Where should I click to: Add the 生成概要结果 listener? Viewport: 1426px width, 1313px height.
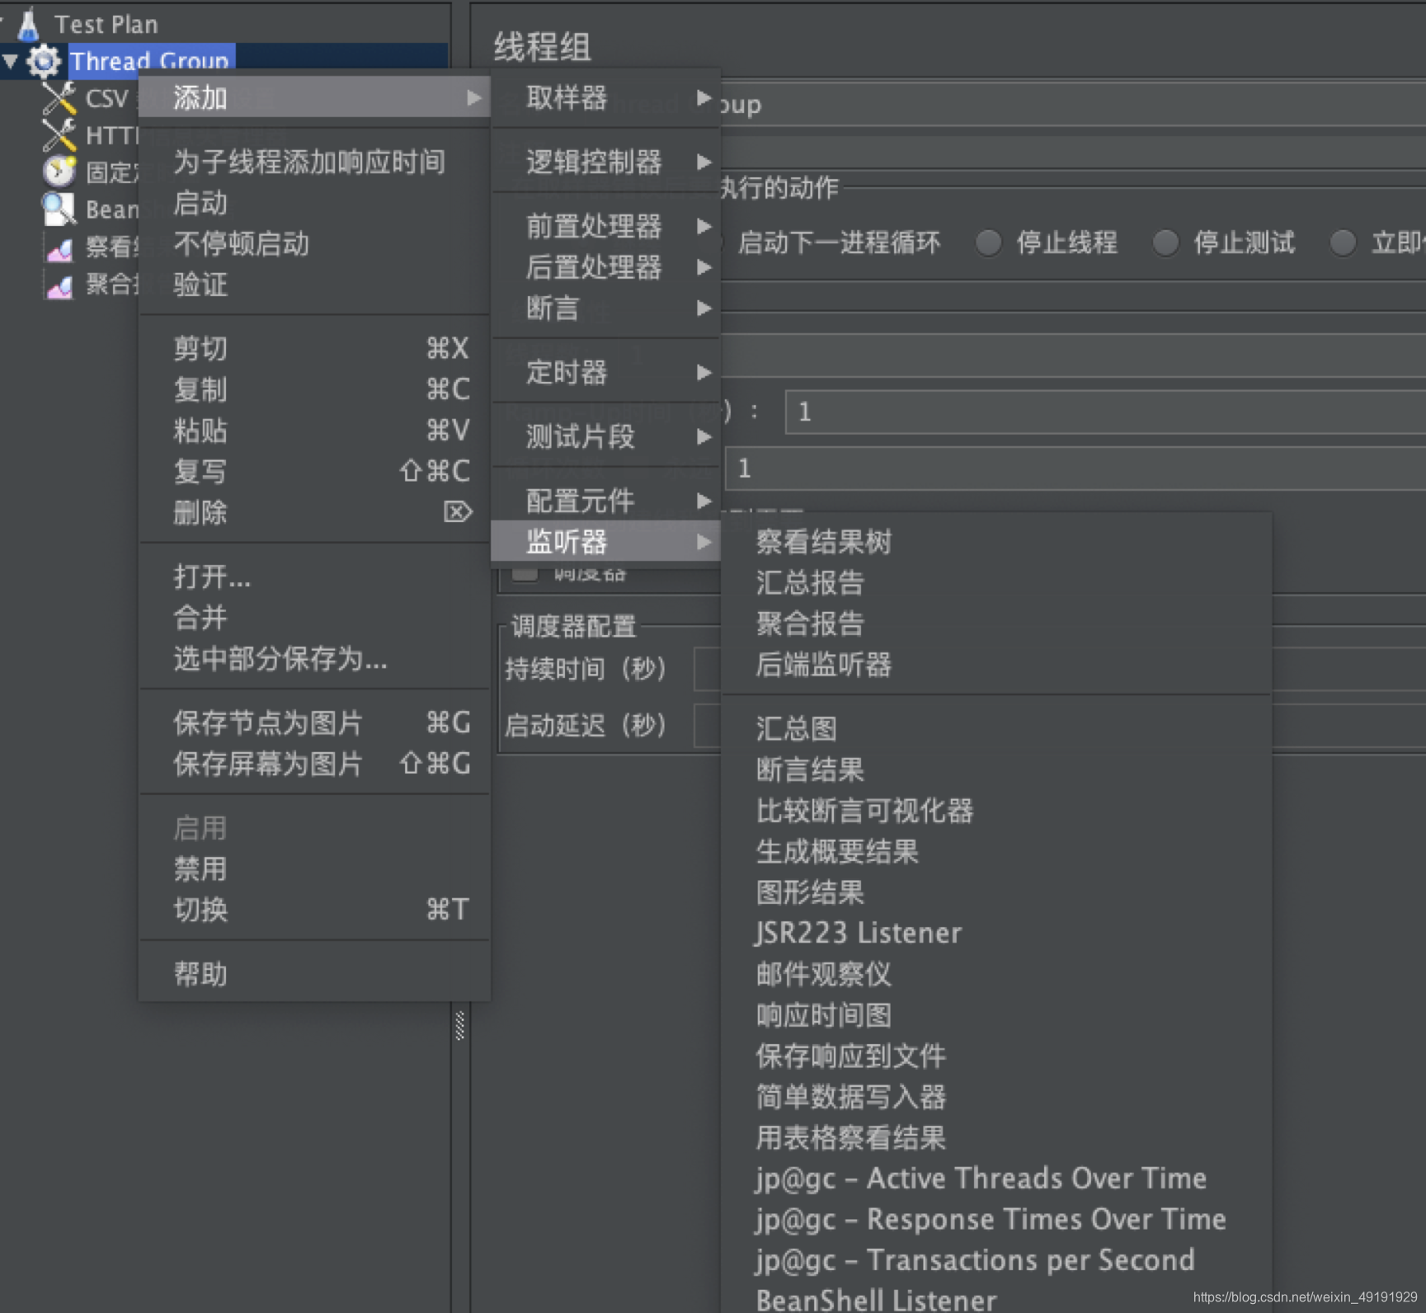click(996, 852)
